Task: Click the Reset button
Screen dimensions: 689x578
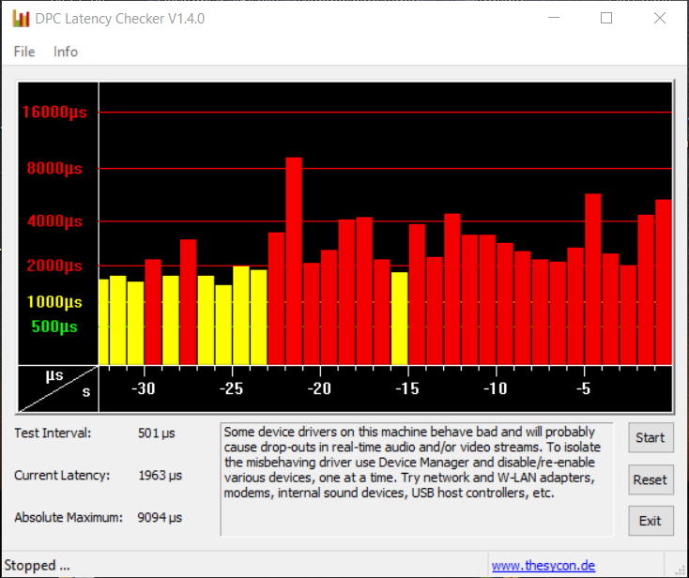Action: pyautogui.click(x=651, y=479)
